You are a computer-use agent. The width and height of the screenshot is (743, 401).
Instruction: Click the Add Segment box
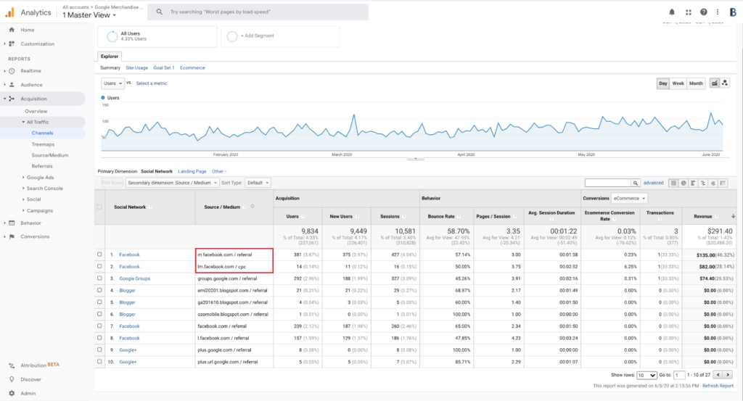281,36
